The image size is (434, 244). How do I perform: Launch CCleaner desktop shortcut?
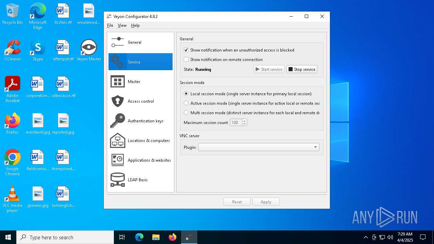pos(13,51)
